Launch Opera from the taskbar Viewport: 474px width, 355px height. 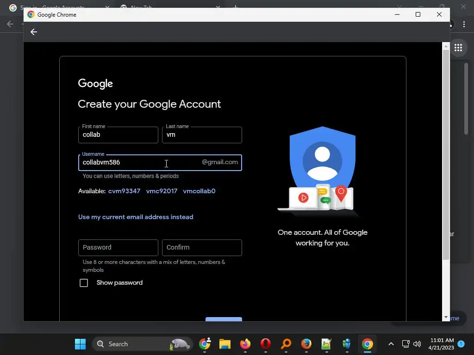(265, 344)
